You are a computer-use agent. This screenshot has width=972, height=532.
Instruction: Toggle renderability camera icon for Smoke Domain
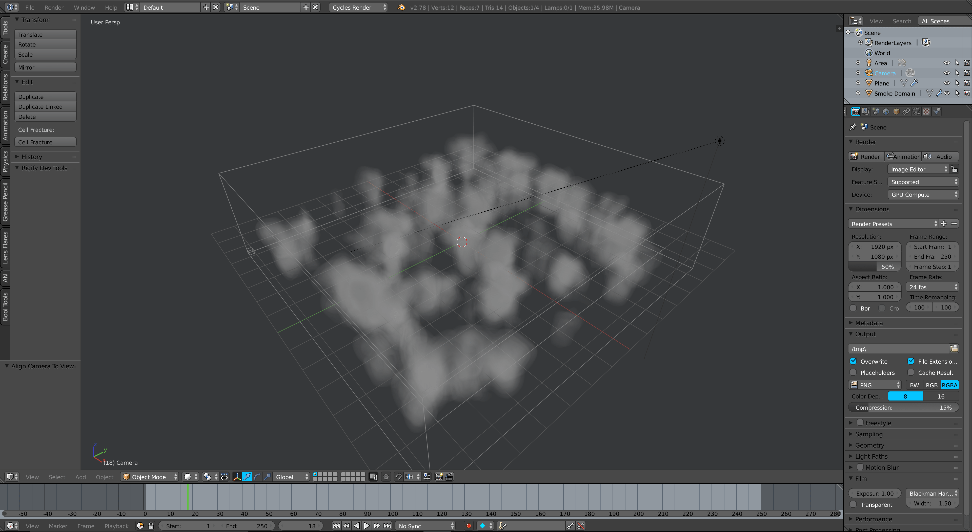click(x=967, y=93)
